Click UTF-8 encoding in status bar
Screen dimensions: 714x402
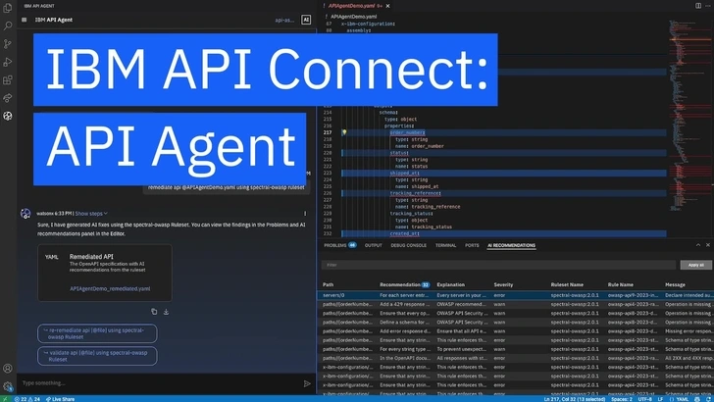(644, 399)
